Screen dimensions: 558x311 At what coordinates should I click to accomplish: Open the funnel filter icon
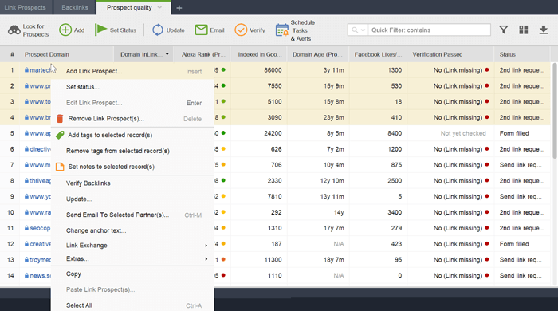click(503, 30)
